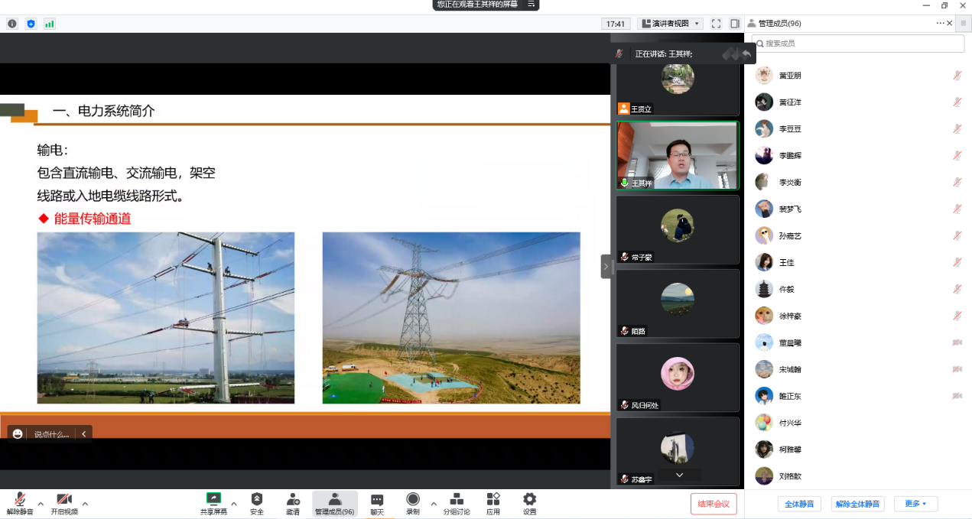Open the 管理成员(96) panel tab

tap(334, 503)
